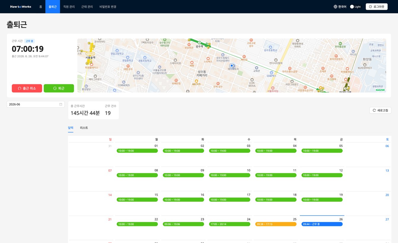Open the 홈 menu

[x=41, y=7]
